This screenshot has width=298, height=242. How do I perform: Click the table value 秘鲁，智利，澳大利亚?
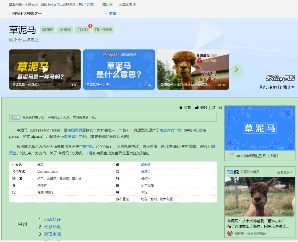pos(157,199)
